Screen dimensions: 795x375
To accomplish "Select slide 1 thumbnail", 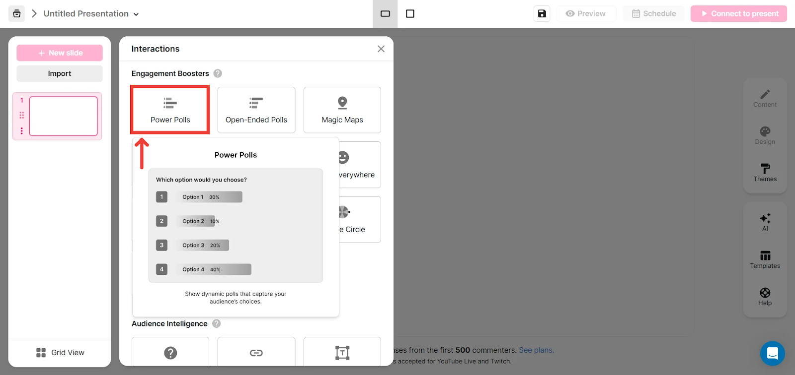I will click(x=64, y=116).
